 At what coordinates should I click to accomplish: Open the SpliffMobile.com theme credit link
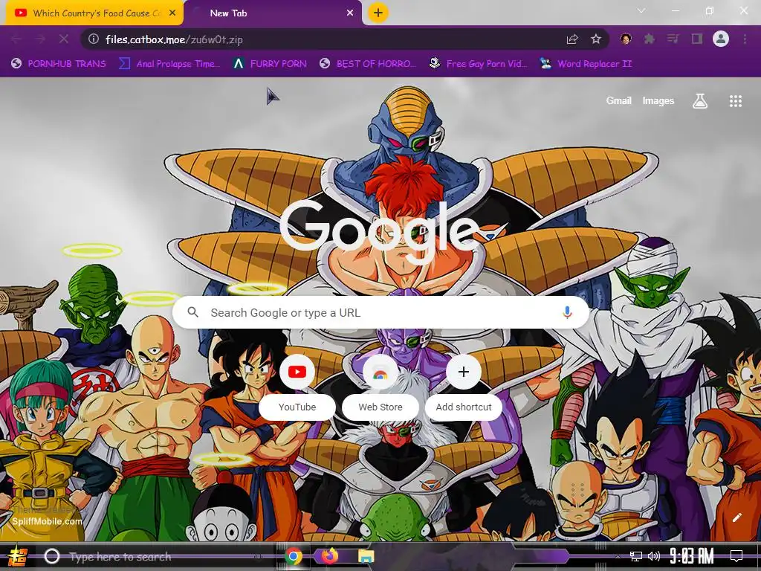(x=47, y=521)
